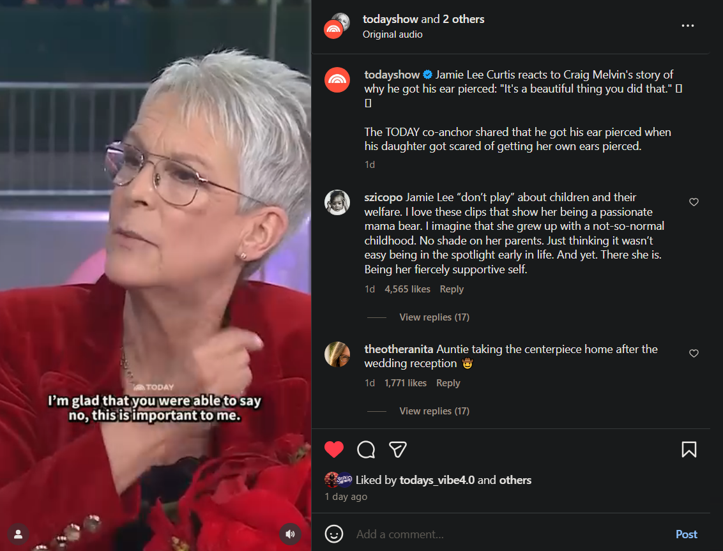Click the Post comment button
The height and width of the screenshot is (551, 723).
pos(686,534)
